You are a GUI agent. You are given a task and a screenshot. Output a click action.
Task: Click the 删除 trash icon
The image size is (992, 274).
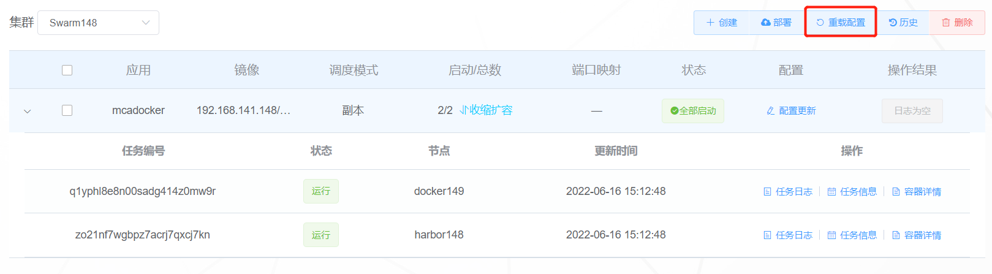click(946, 23)
